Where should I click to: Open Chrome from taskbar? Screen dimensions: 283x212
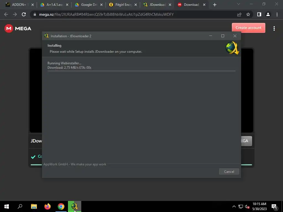tap(61, 206)
